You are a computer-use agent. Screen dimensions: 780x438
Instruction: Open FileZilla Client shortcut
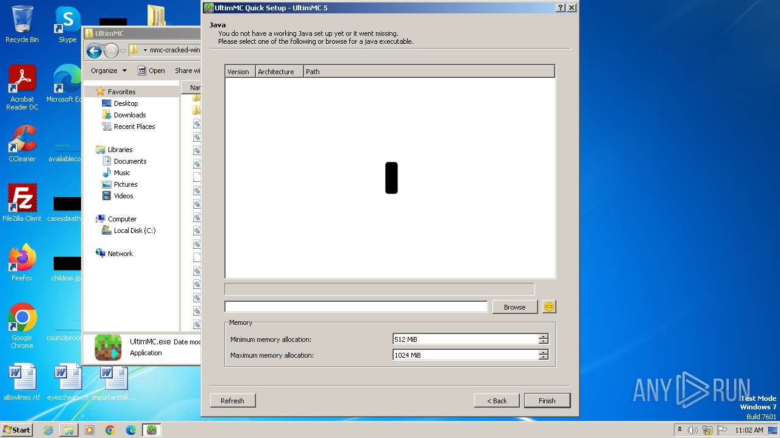coord(22,203)
